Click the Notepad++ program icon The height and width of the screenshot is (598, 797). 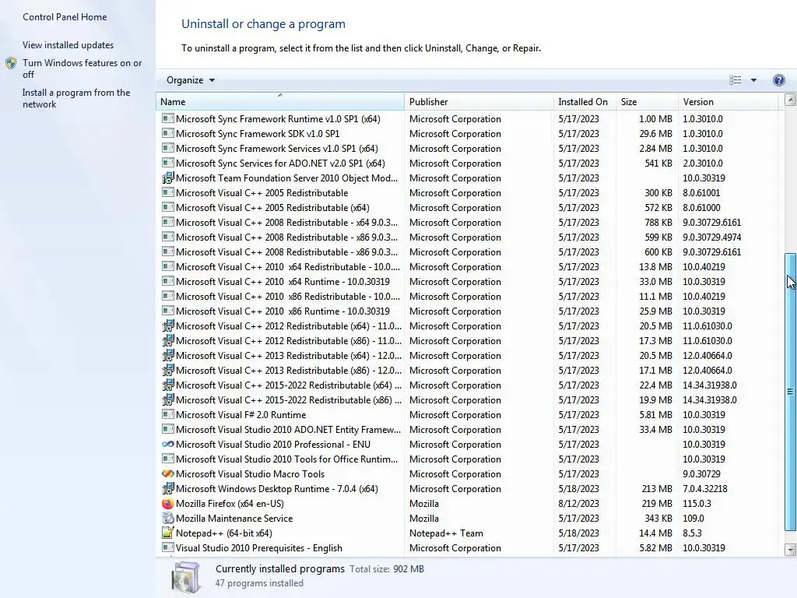coord(167,533)
